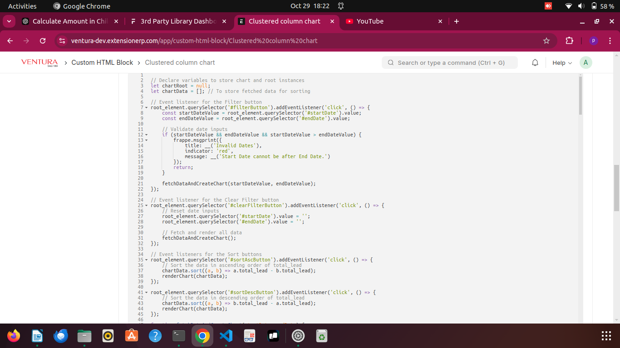Viewport: 620px width, 348px height.
Task: Launch LibreOffice Writer from the dock
Action: click(x=37, y=336)
